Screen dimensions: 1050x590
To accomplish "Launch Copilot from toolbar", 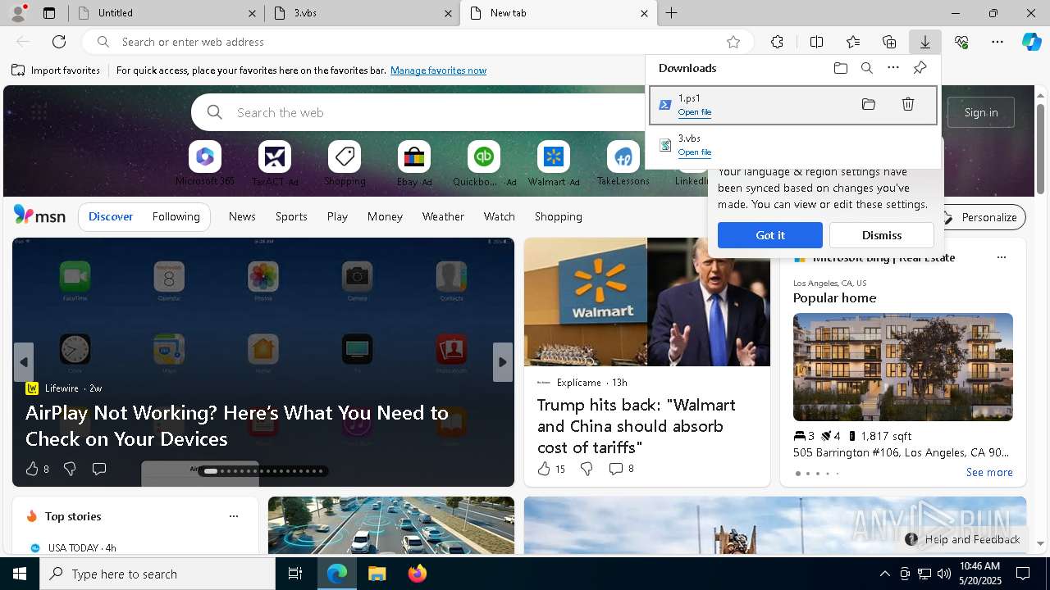I will (1031, 42).
